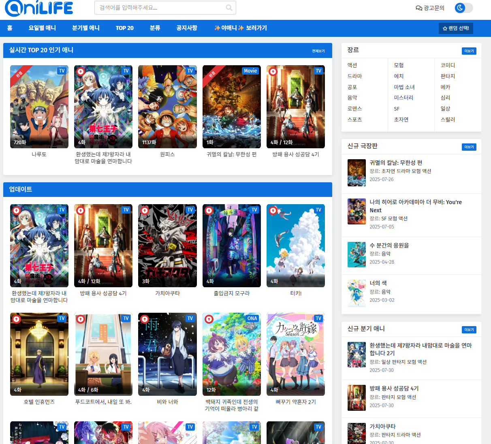Click red arrow badge on 티키! poster
Image resolution: width=491 pixels, height=444 pixels.
tap(273, 211)
